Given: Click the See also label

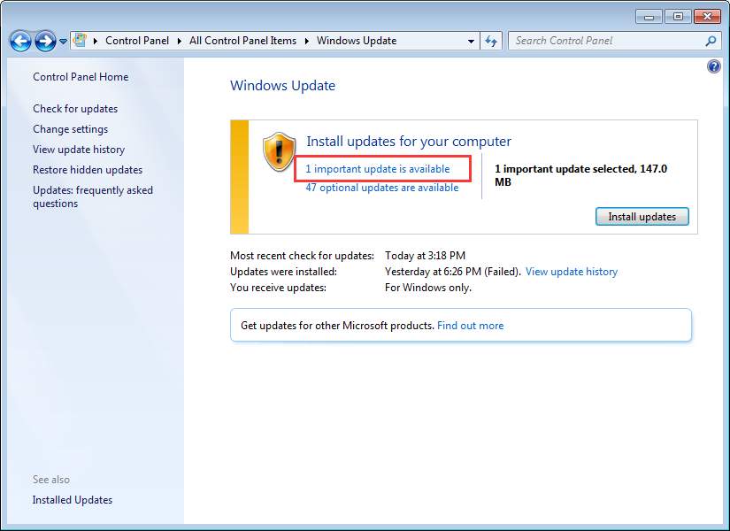Looking at the screenshot, I should pyautogui.click(x=51, y=480).
